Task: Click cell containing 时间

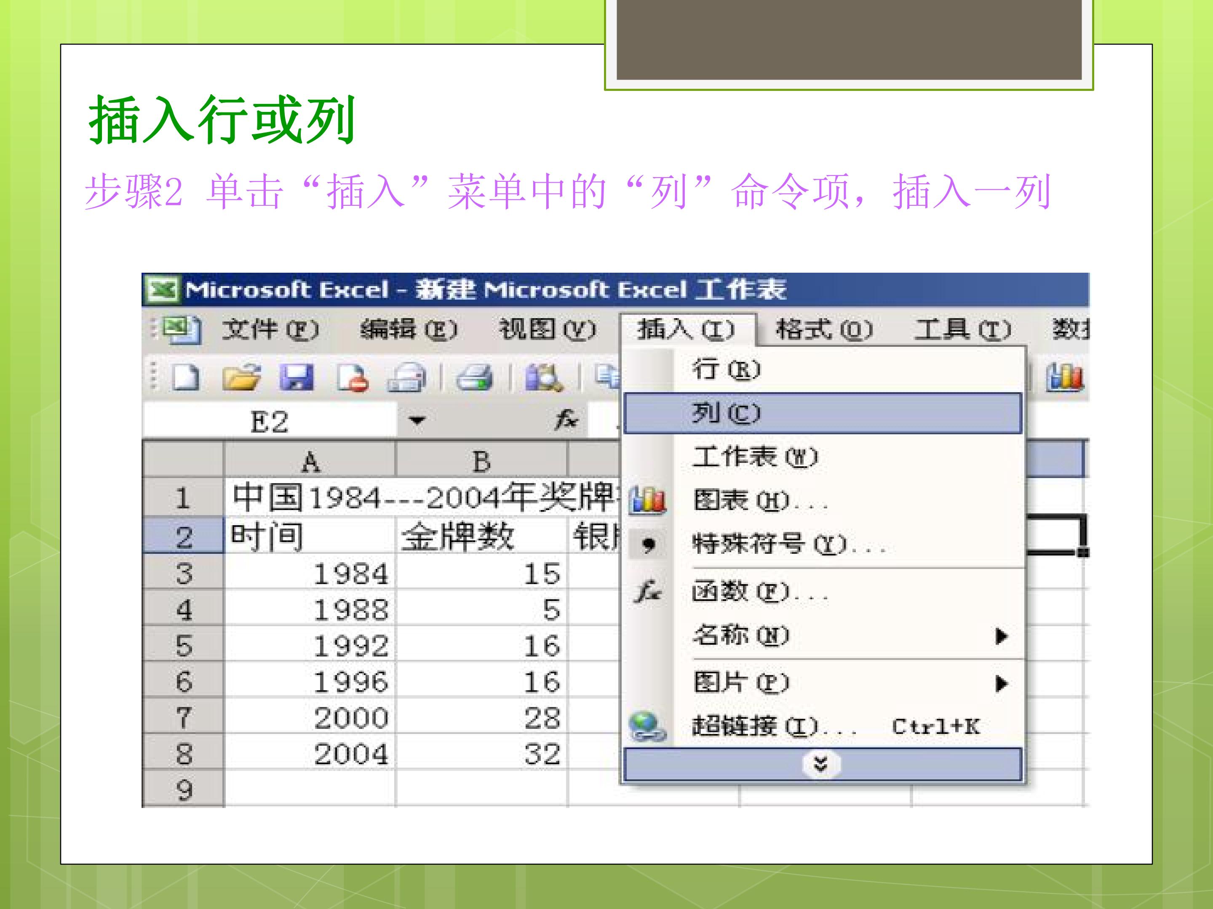Action: (310, 536)
